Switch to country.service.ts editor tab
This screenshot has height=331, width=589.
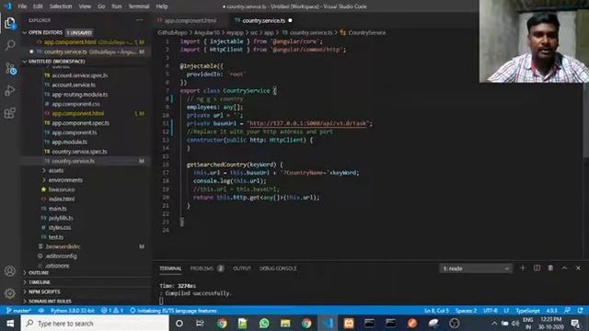tap(264, 20)
